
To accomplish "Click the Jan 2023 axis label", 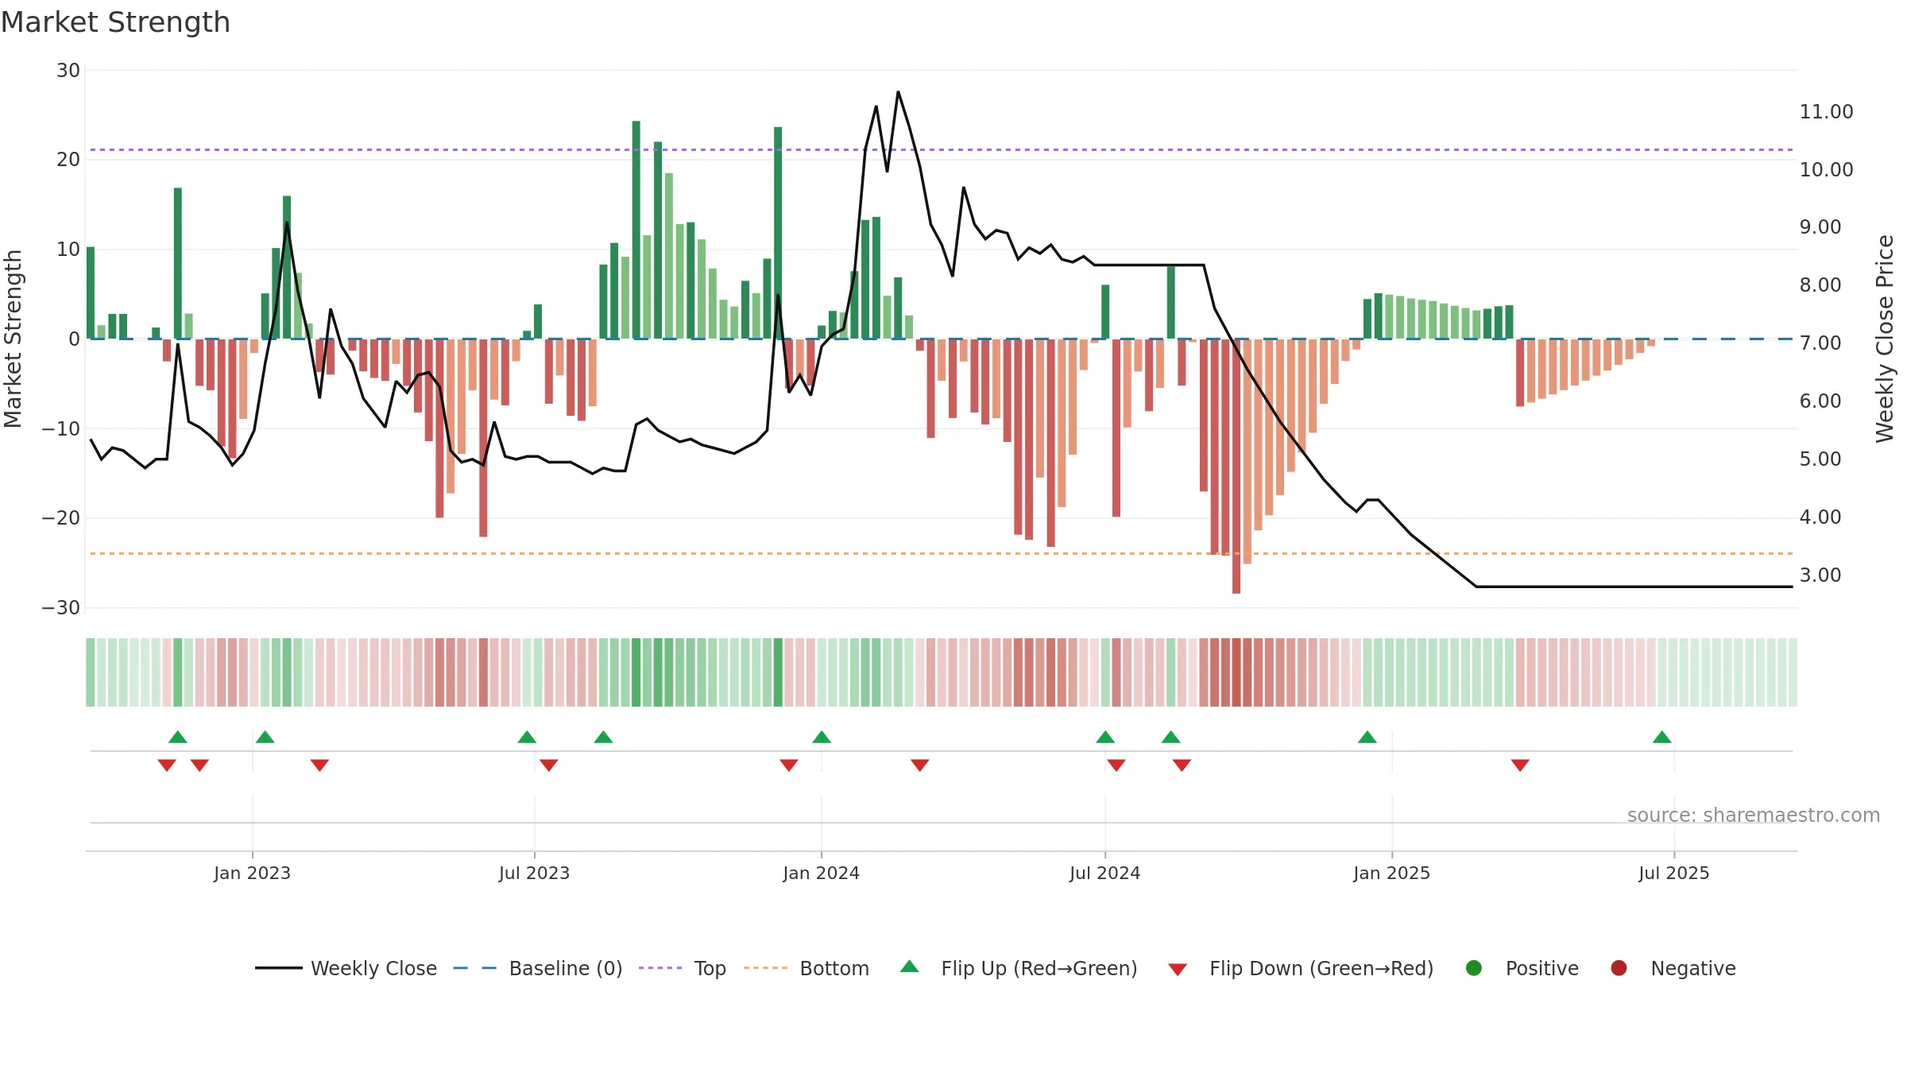I will [x=252, y=873].
